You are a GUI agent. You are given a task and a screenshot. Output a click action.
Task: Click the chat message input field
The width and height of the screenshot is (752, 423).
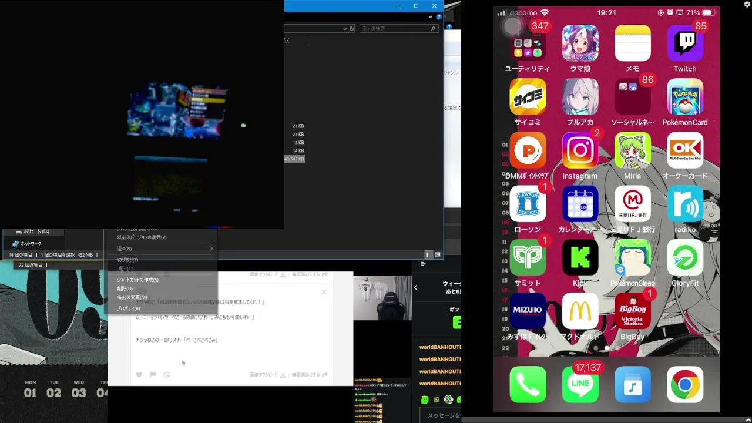[x=441, y=415]
